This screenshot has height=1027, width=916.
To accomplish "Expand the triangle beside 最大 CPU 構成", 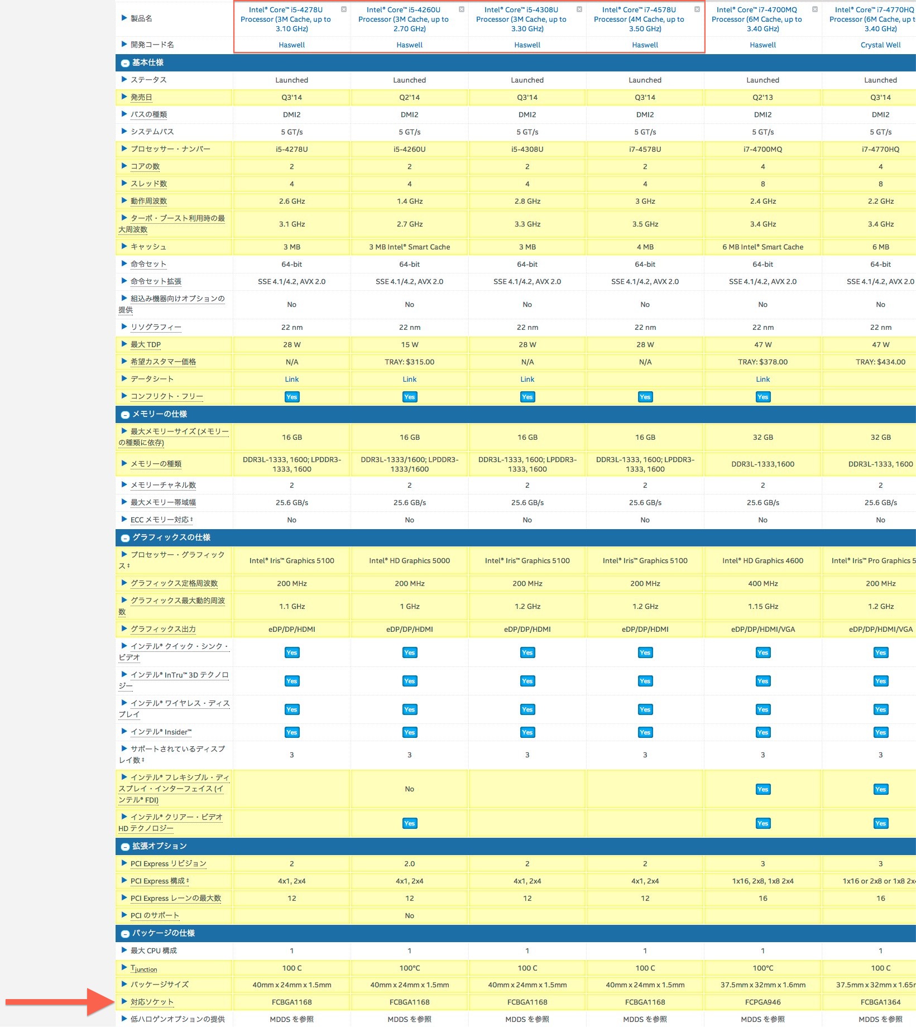I will click(124, 950).
